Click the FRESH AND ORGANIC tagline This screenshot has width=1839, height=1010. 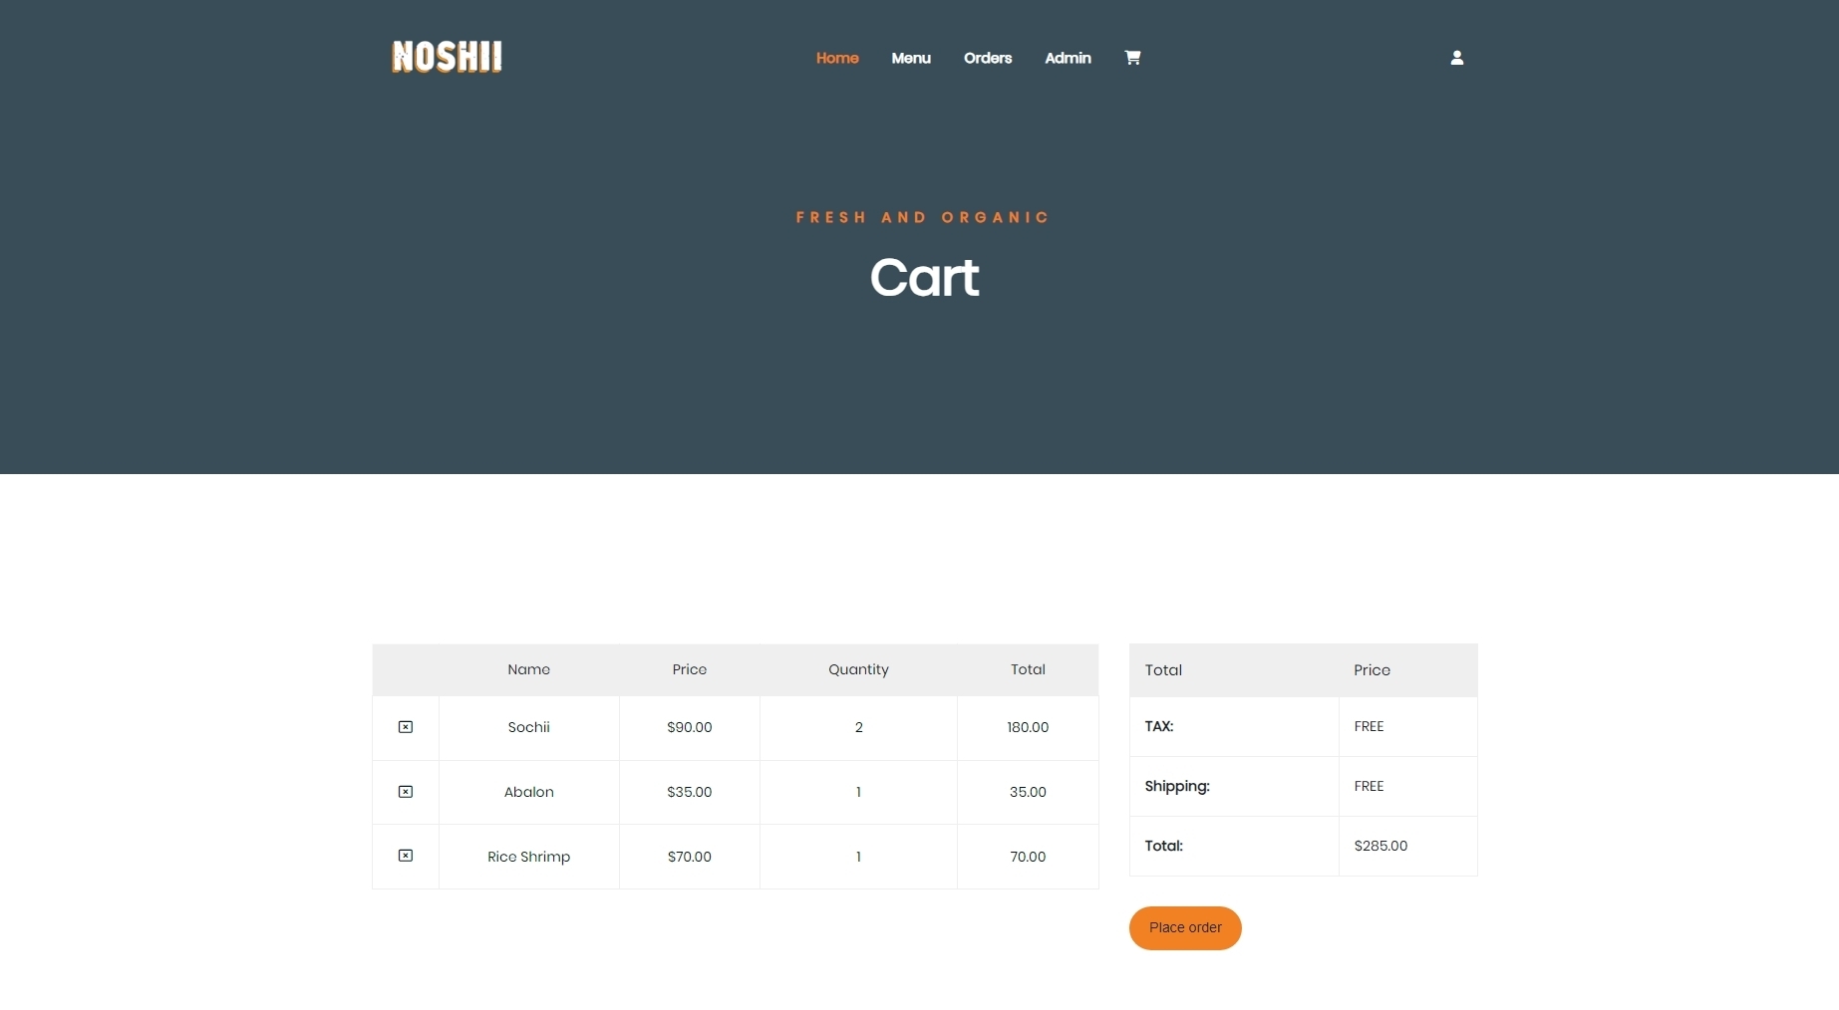[x=922, y=216]
